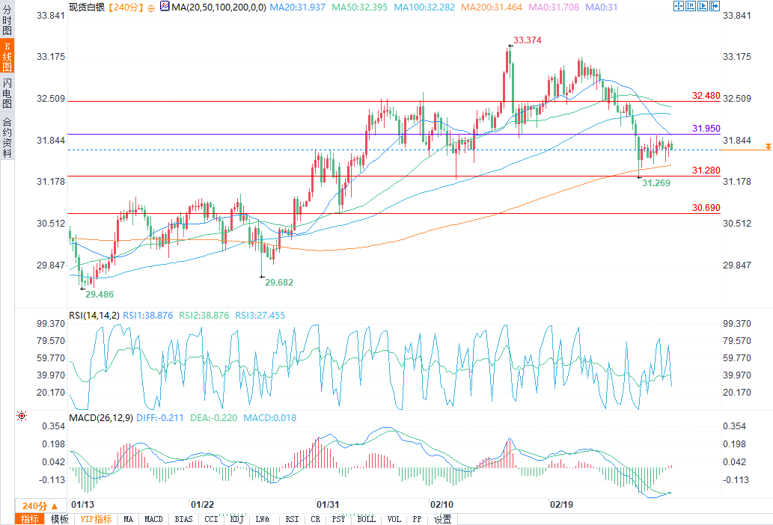This screenshot has width=773, height=525.
Task: Open the 240分 timeframe dropdown at bottom left
Action: [40, 506]
